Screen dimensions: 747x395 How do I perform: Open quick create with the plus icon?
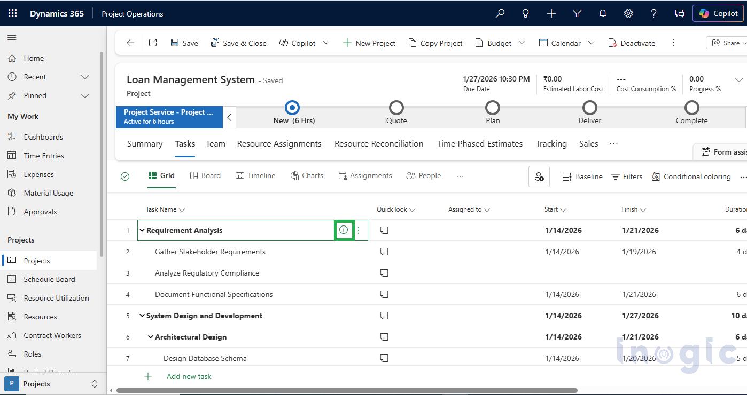(551, 13)
